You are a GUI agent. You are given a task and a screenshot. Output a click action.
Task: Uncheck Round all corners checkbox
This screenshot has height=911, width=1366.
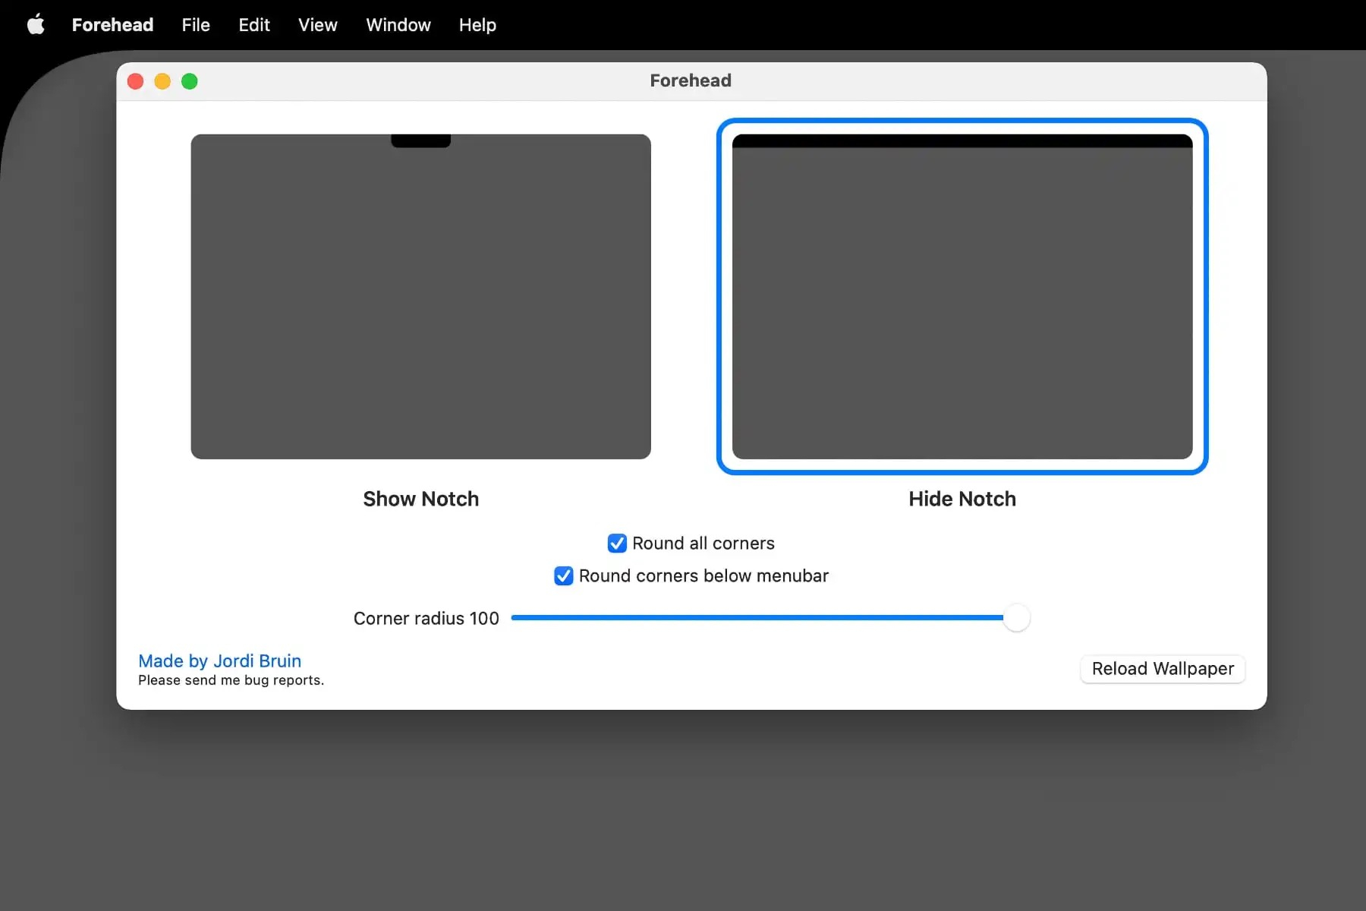617,544
